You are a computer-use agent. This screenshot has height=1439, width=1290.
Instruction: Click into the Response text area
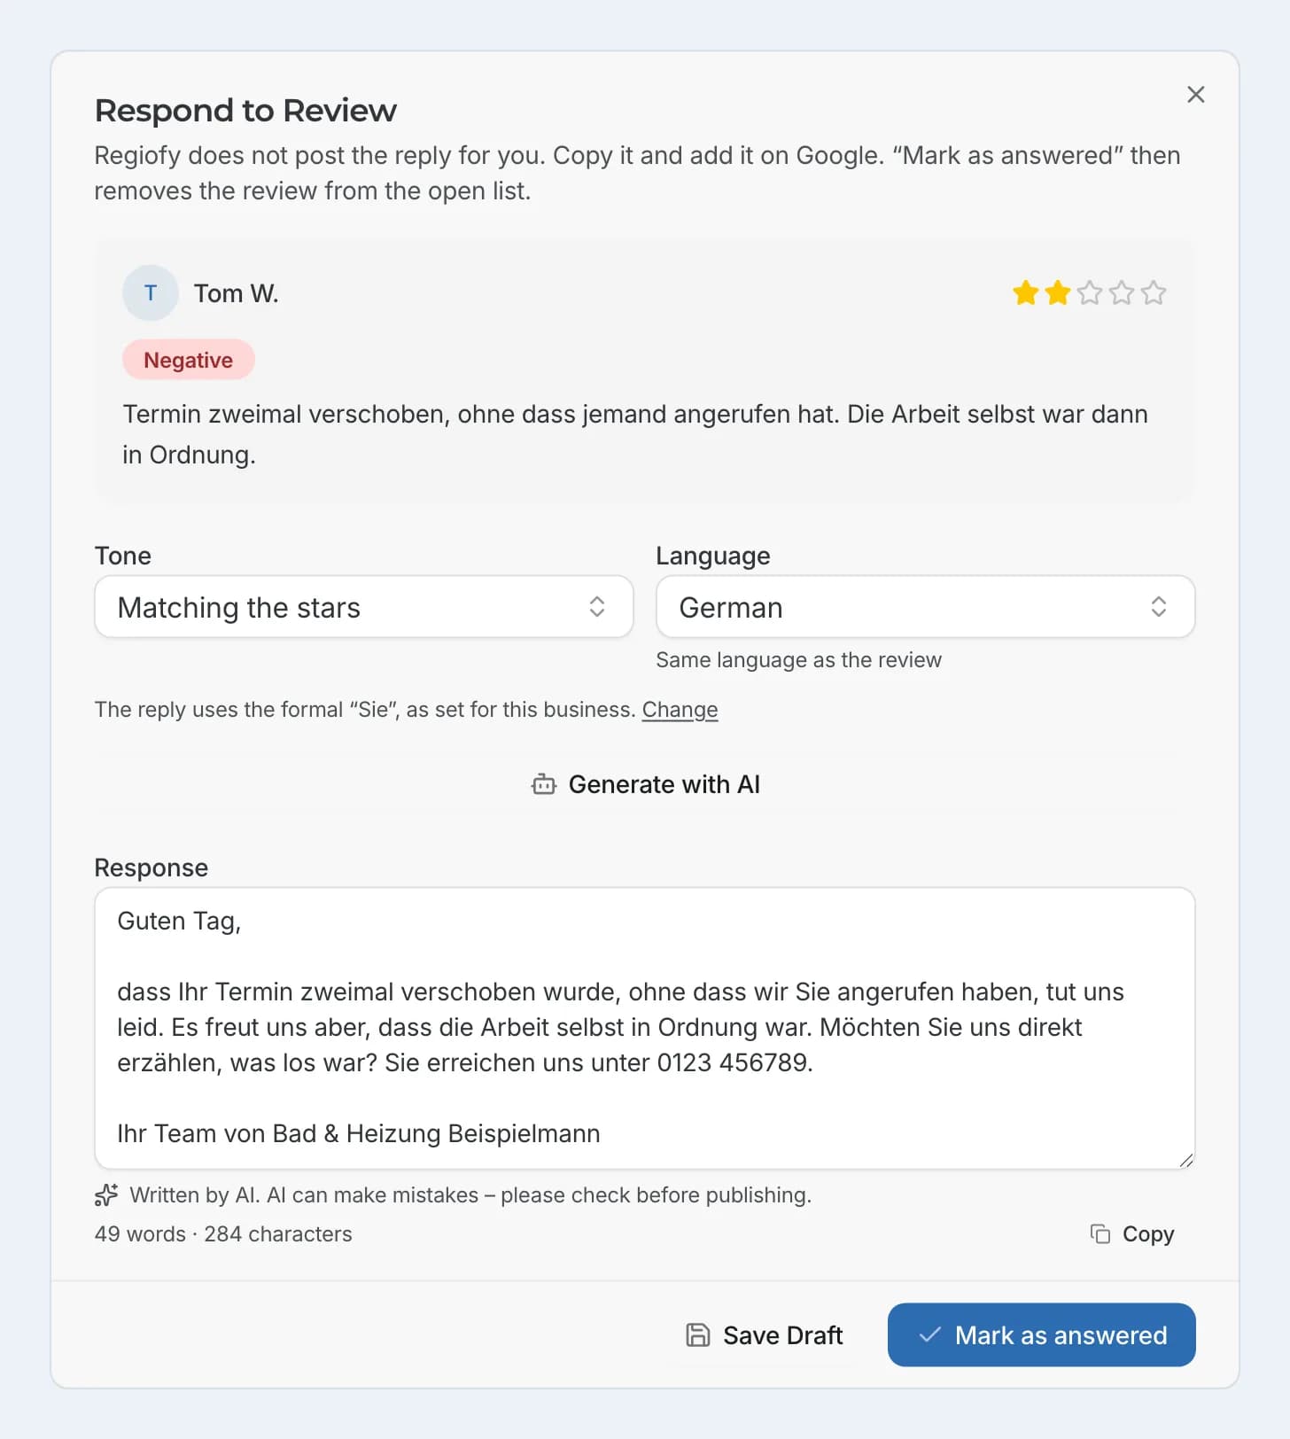[x=645, y=1028]
